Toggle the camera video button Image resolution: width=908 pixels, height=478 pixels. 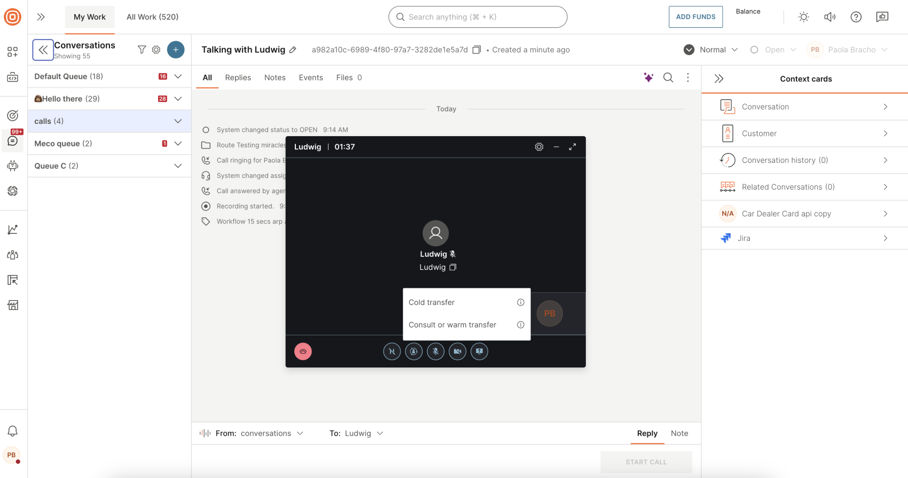pos(457,351)
